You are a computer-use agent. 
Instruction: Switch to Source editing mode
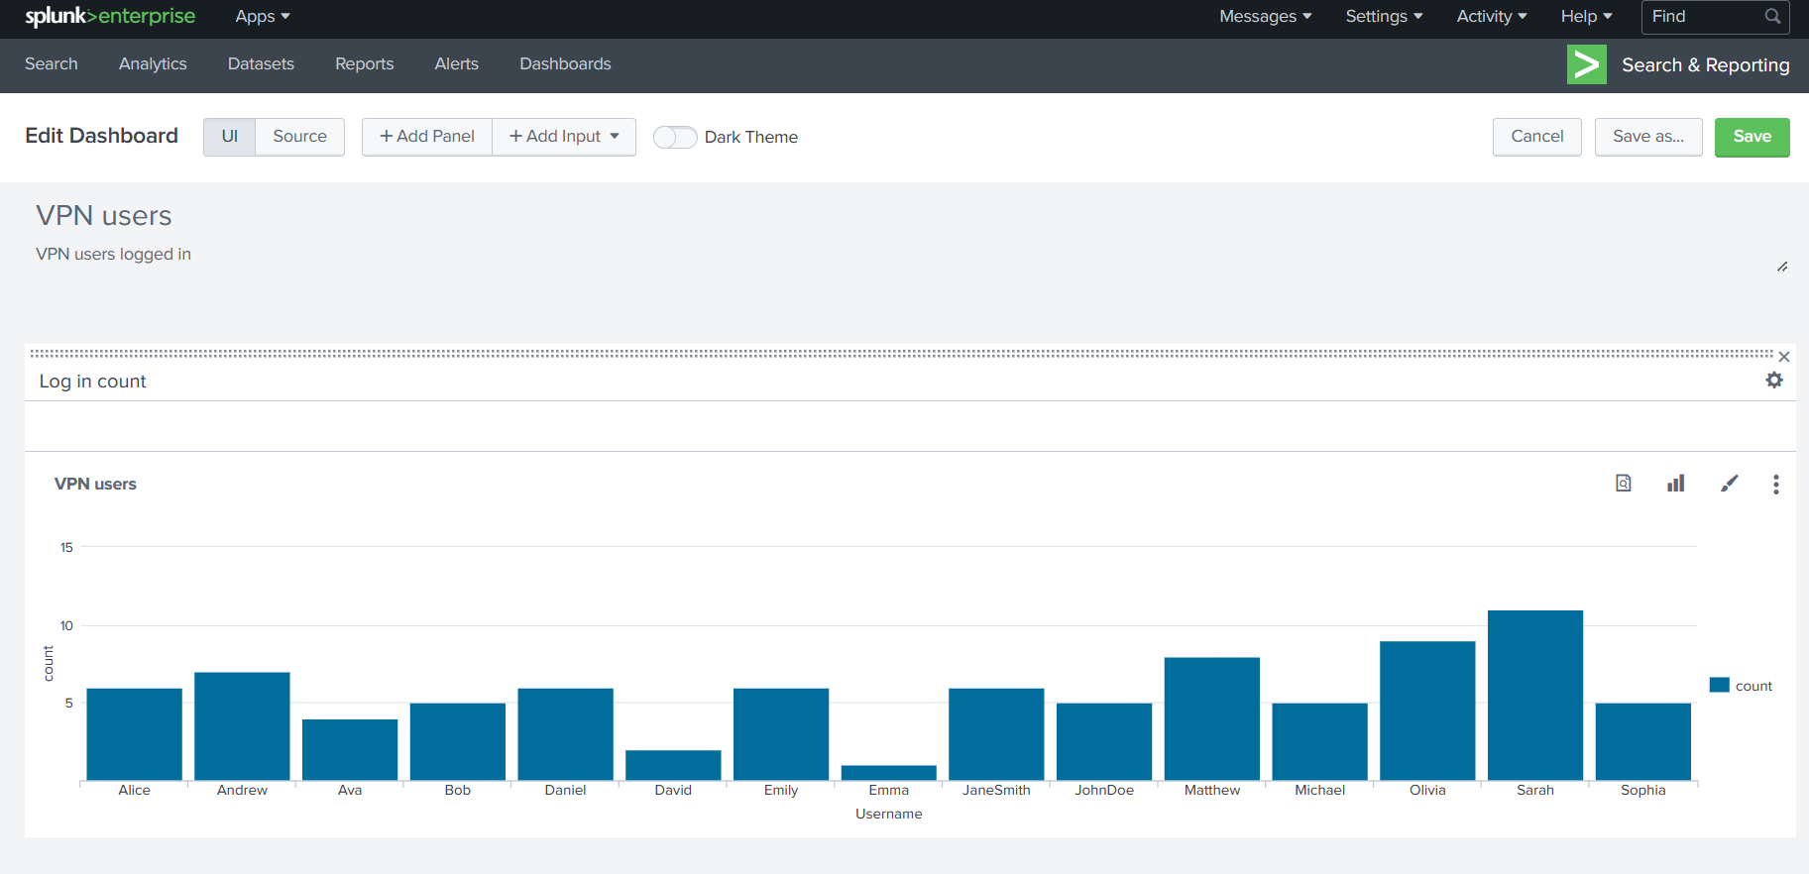pyautogui.click(x=299, y=137)
